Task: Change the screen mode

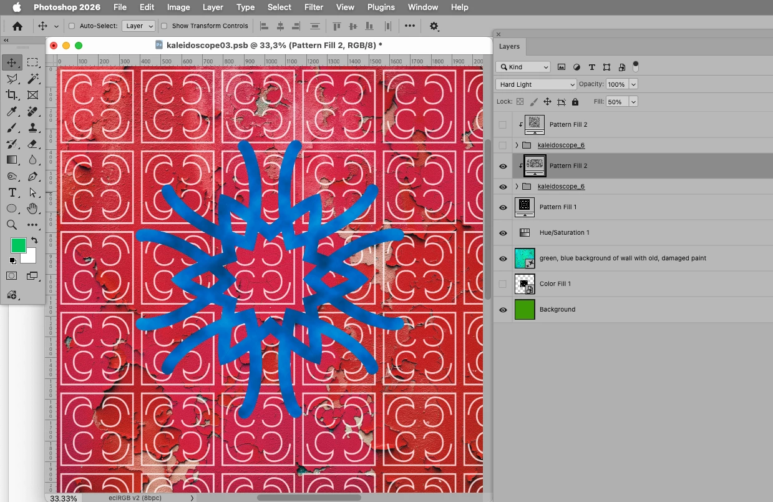Action: point(32,275)
